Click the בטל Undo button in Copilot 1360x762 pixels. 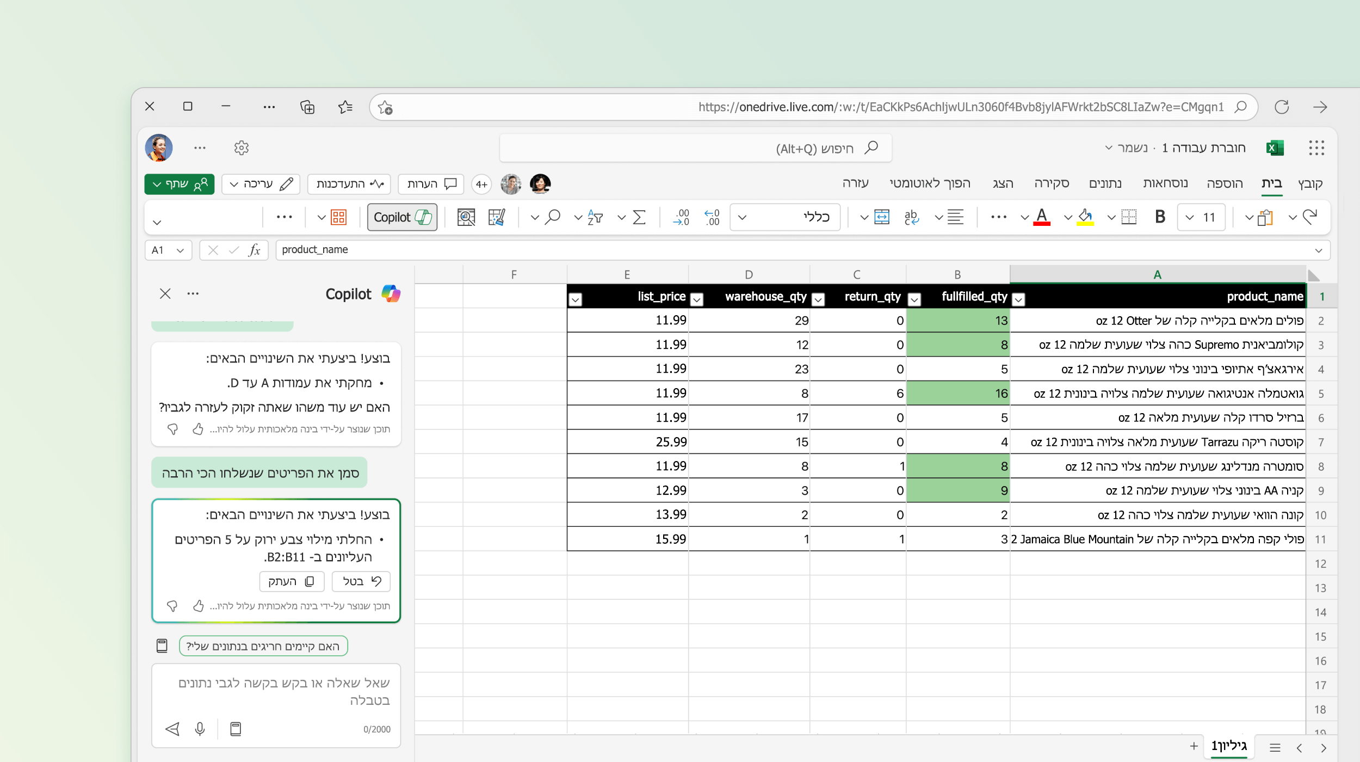click(361, 581)
